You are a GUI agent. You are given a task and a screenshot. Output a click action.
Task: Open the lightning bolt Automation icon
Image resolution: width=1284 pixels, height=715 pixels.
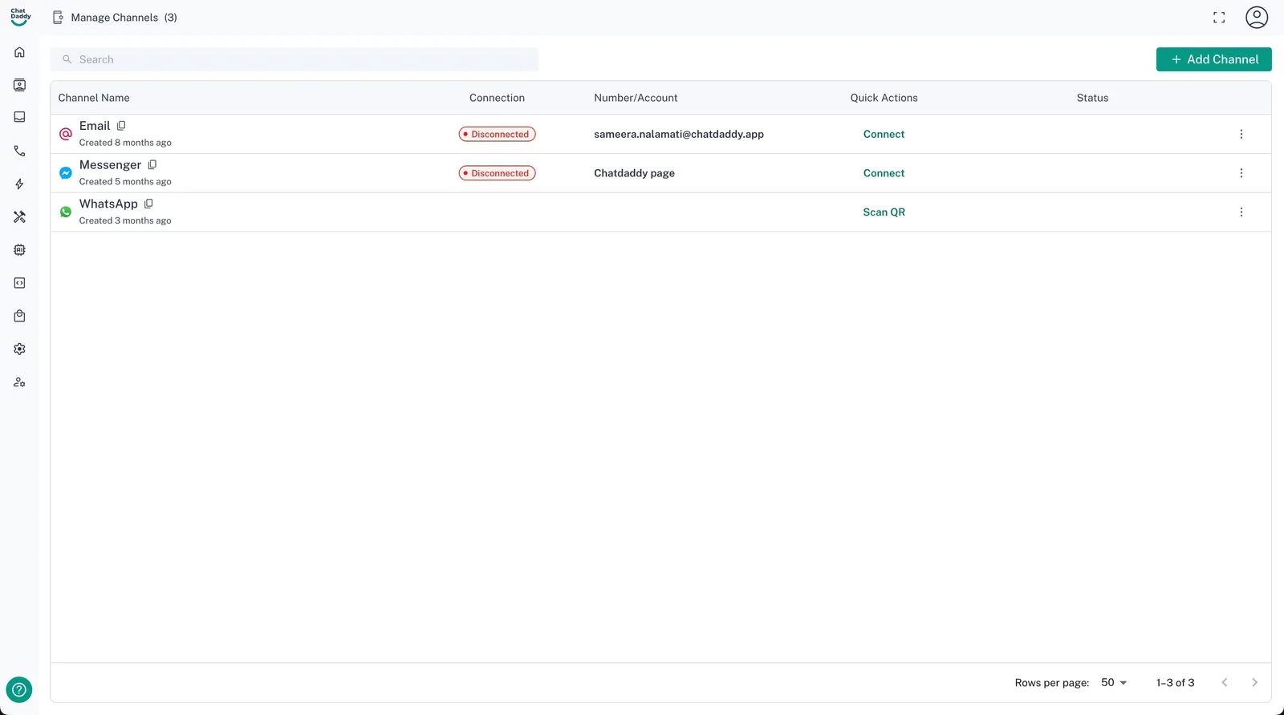(x=19, y=184)
